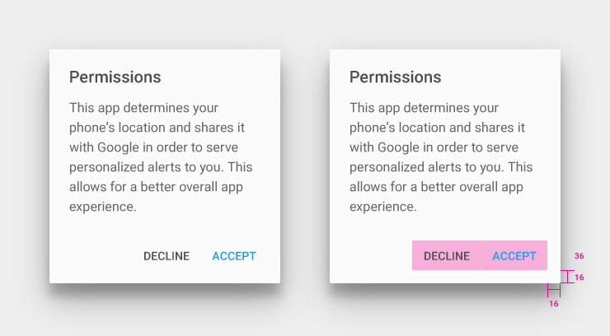Click the pink horizontal spacing marker bracket
610x336 pixels.
coord(554,290)
